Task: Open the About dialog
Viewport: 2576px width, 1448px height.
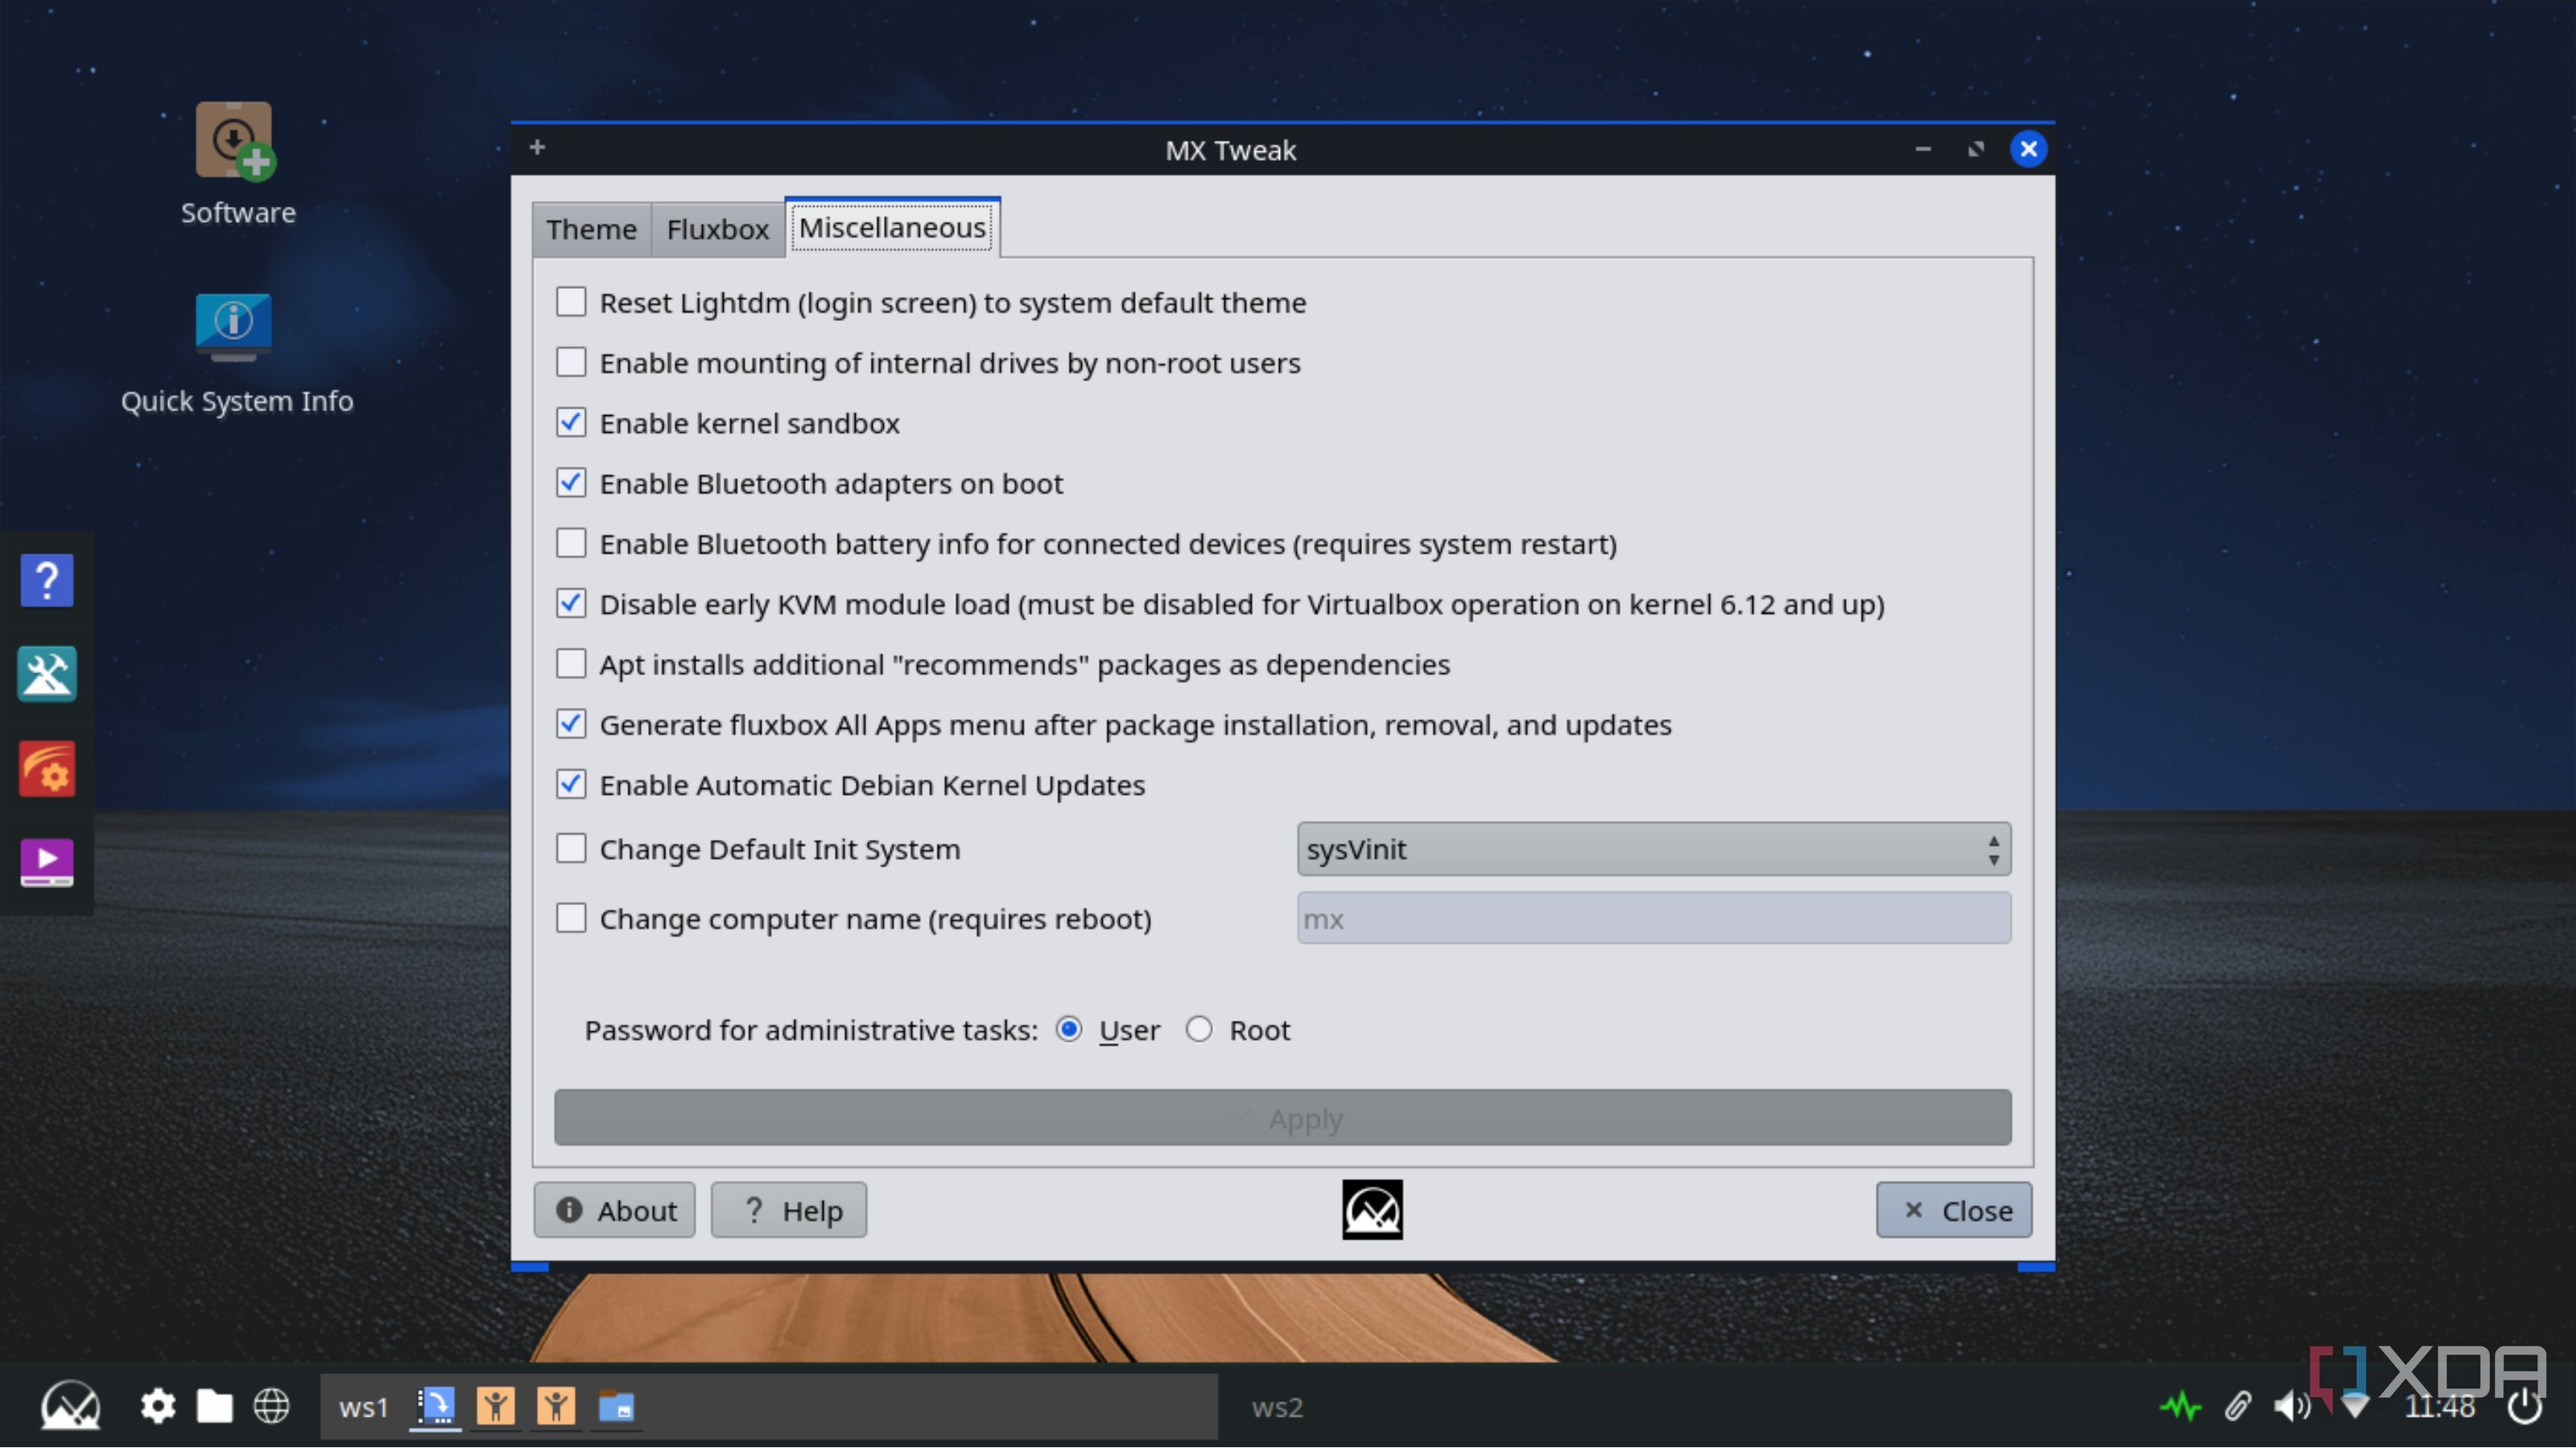Action: (x=614, y=1210)
